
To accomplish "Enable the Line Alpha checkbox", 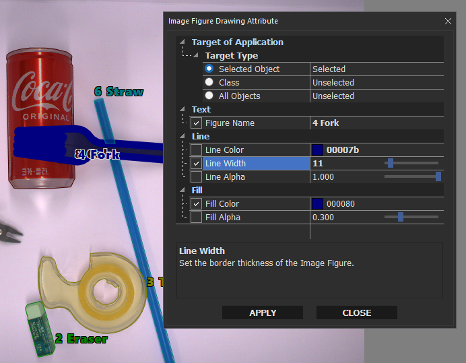I will pyautogui.click(x=196, y=177).
